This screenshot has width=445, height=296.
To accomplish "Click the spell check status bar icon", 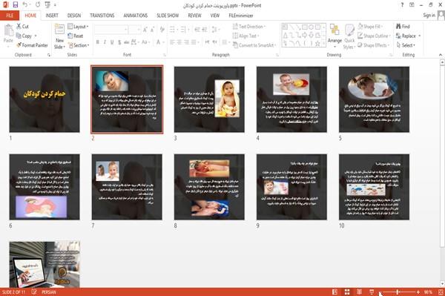I will (x=34, y=292).
